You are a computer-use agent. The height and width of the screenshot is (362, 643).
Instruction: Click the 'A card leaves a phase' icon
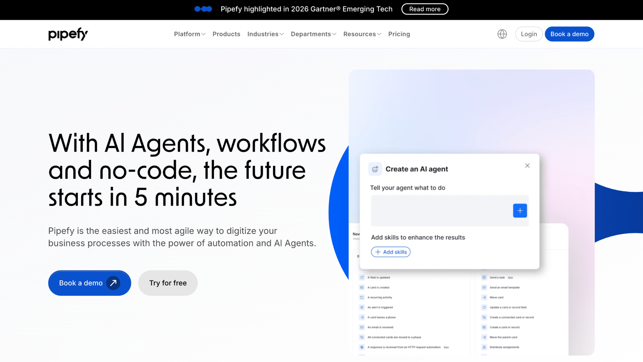pyautogui.click(x=362, y=317)
